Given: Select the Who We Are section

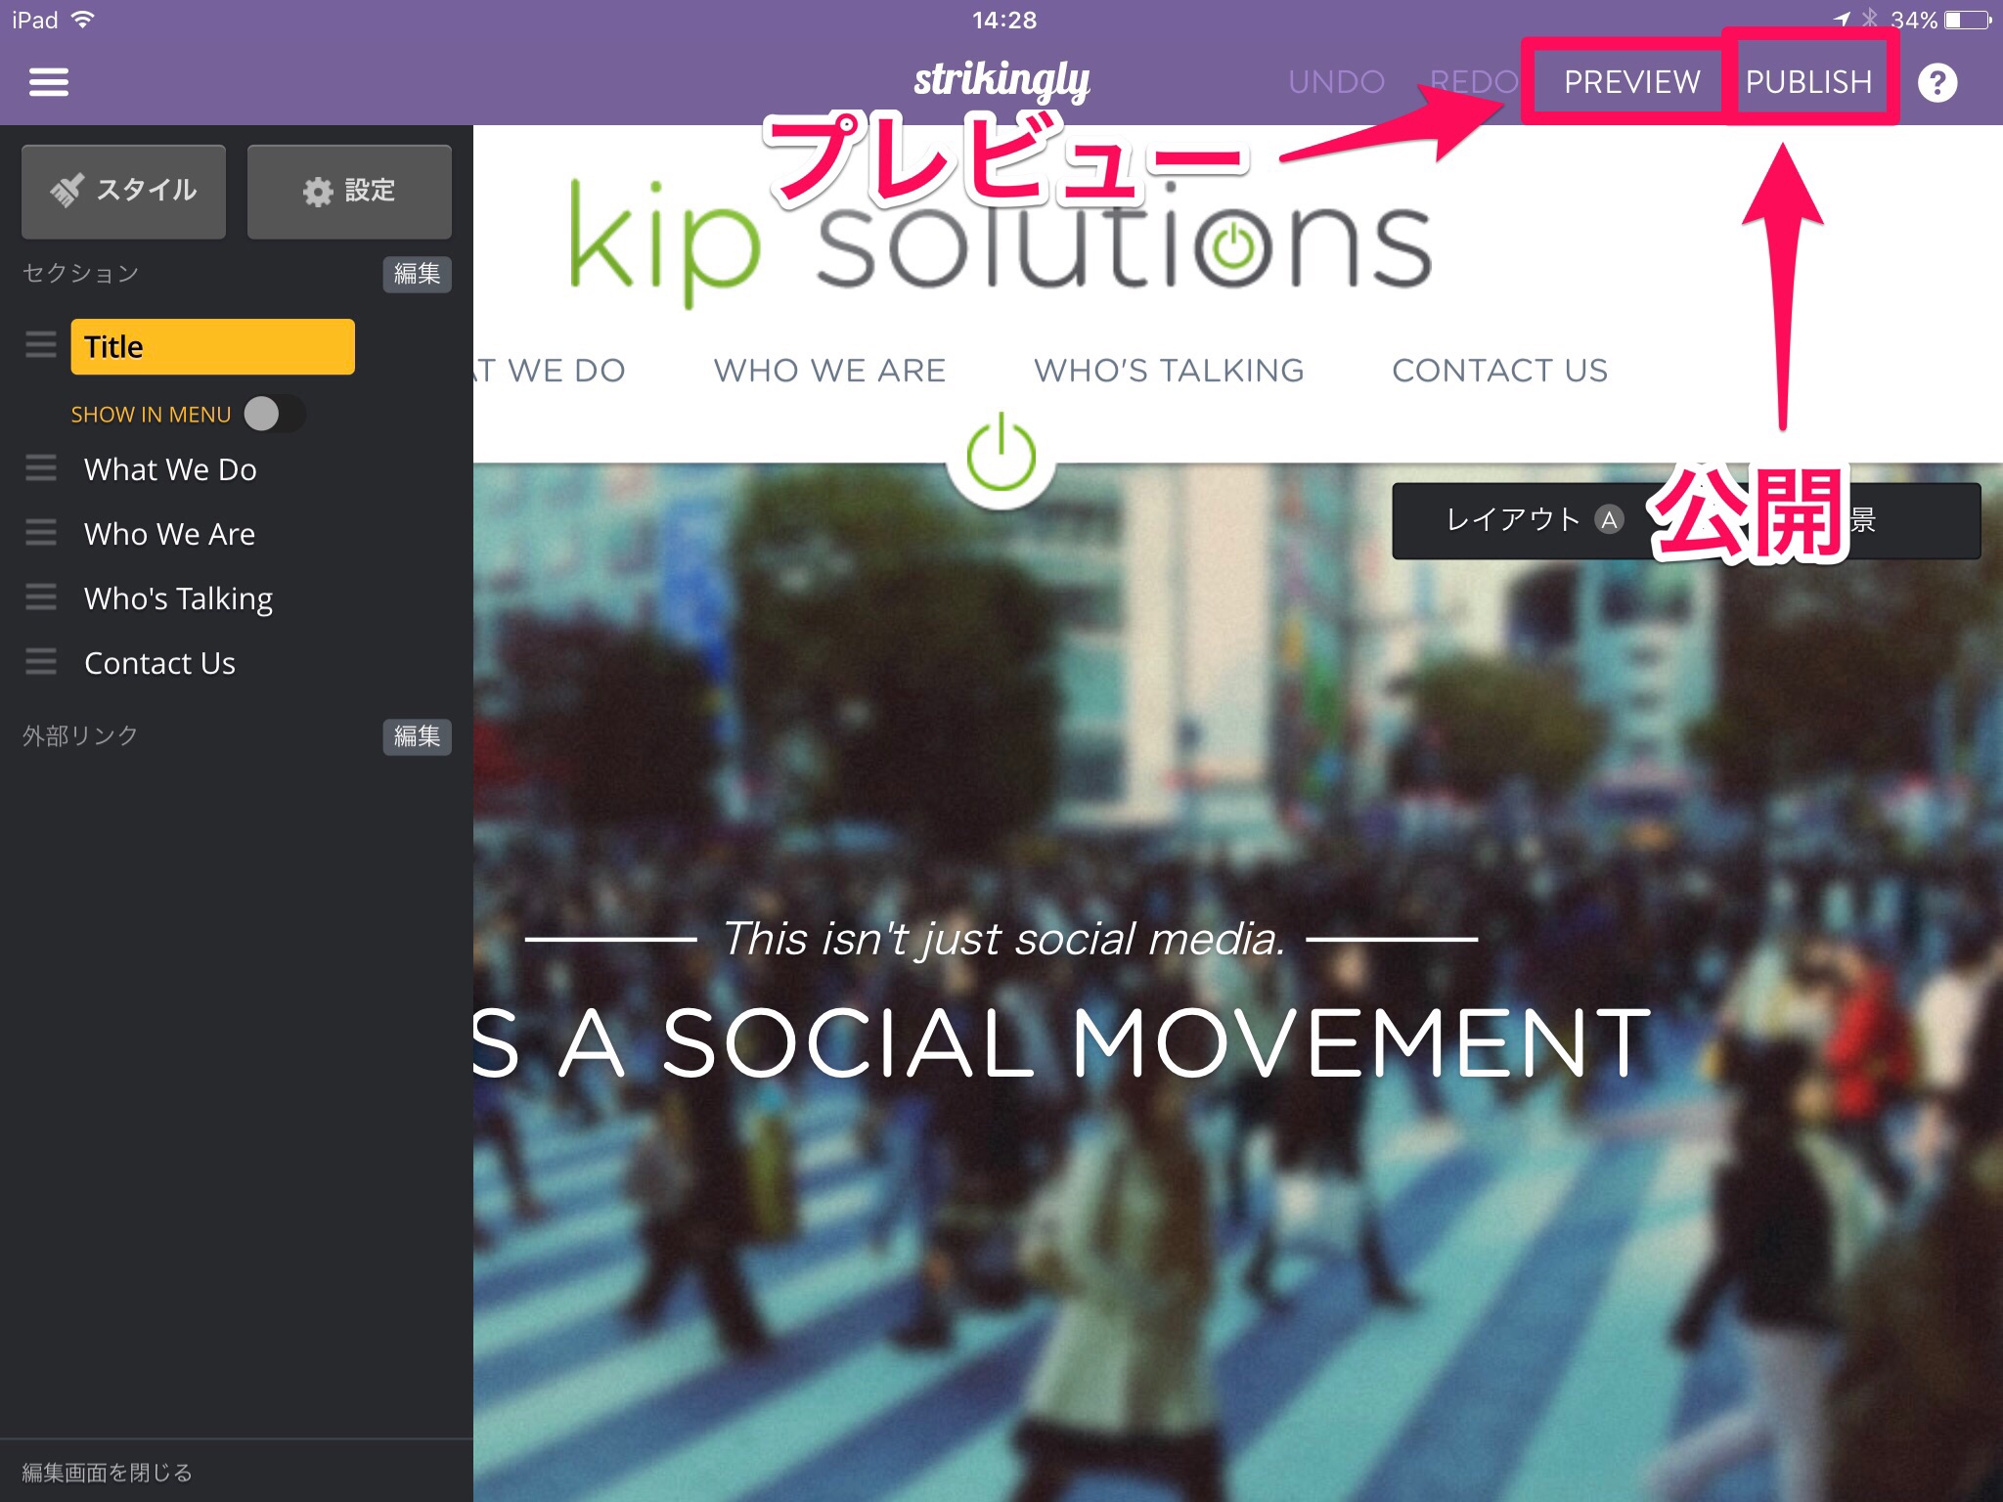Looking at the screenshot, I should click(x=169, y=534).
